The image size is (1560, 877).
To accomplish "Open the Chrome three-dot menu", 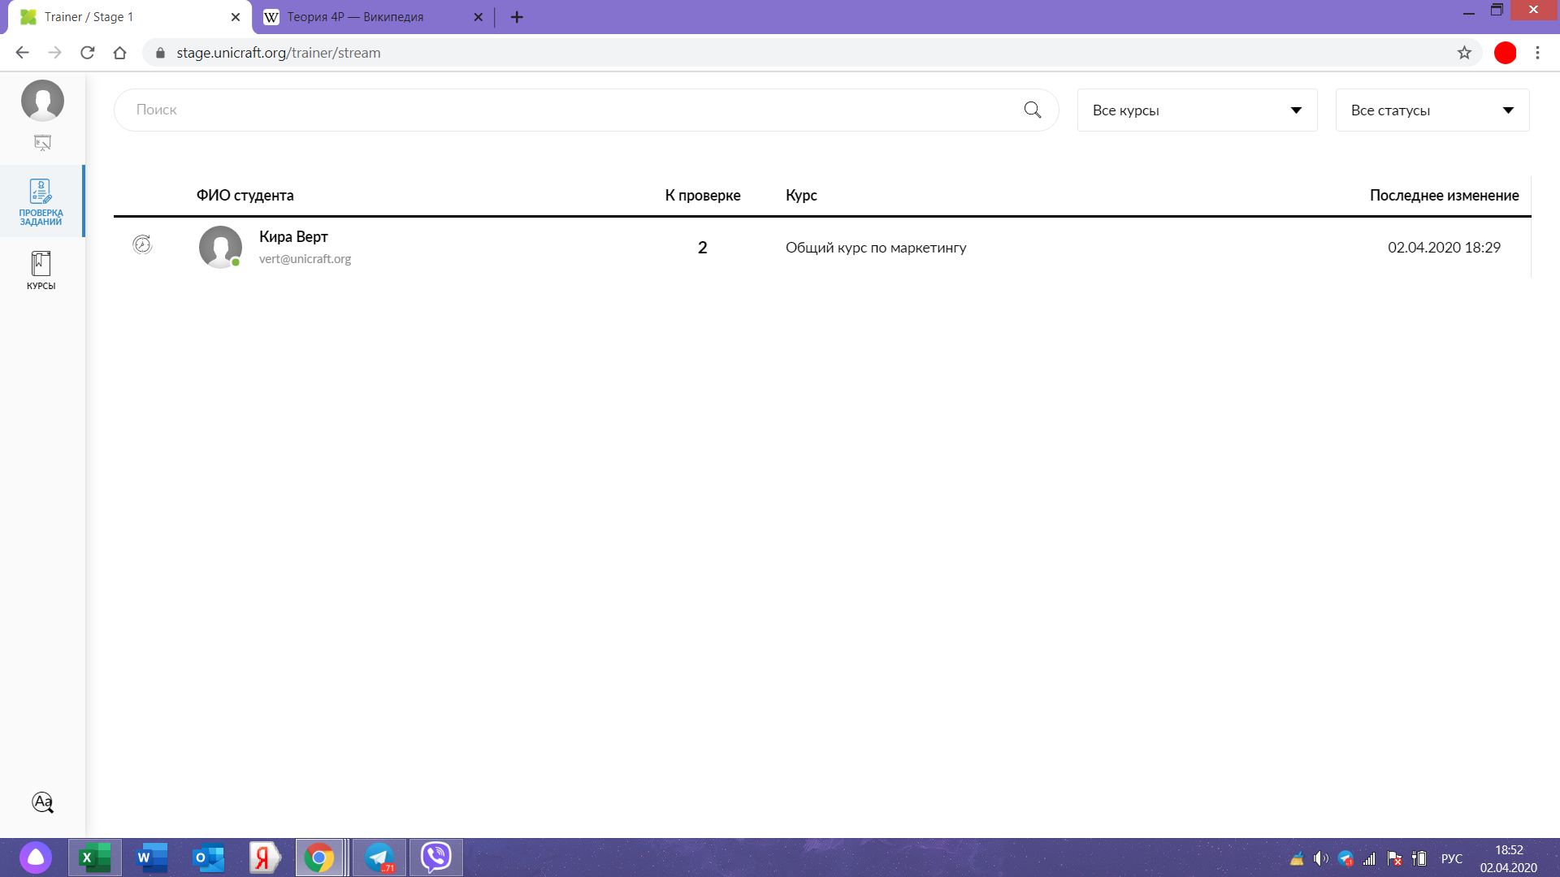I will tap(1537, 53).
